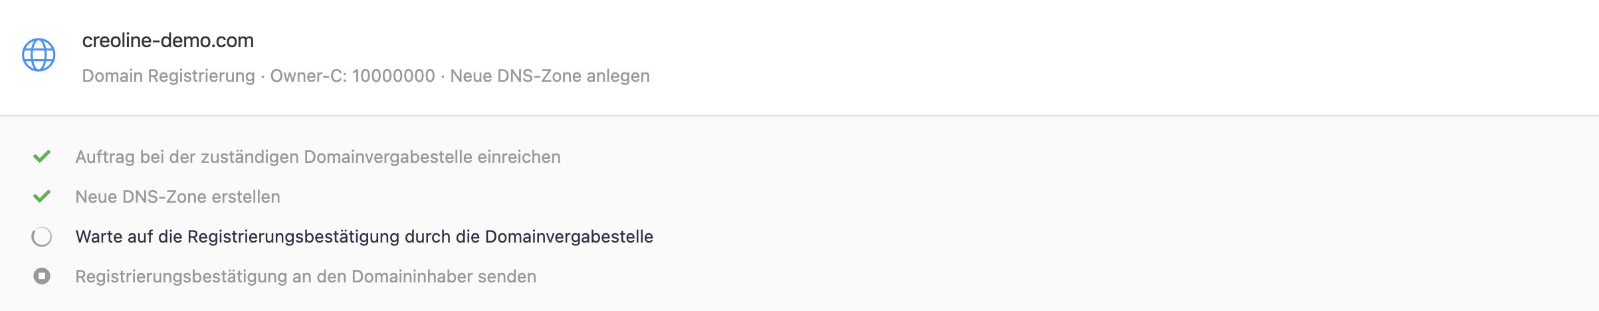
Task: Click the green checkmark beside Auftrag einreichen
Action: tap(42, 157)
